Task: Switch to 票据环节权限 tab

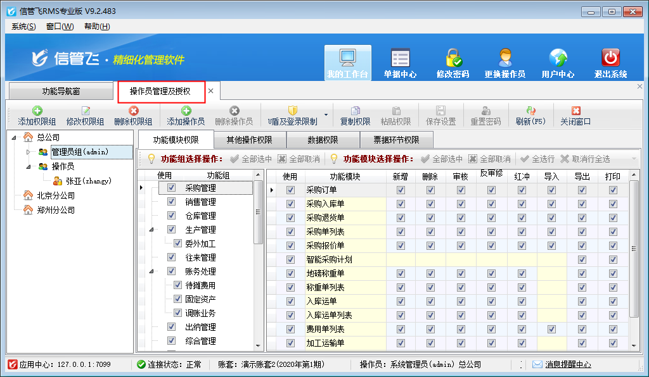Action: tap(397, 140)
